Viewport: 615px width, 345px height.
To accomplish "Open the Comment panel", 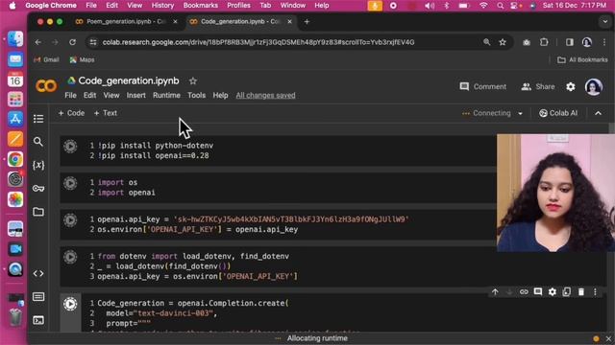I will (482, 86).
